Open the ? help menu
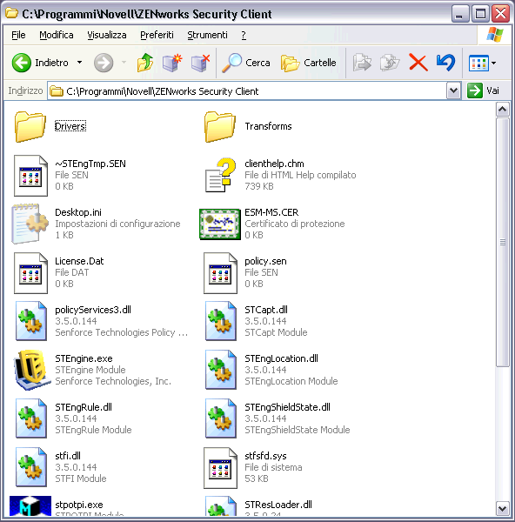 pos(244,35)
